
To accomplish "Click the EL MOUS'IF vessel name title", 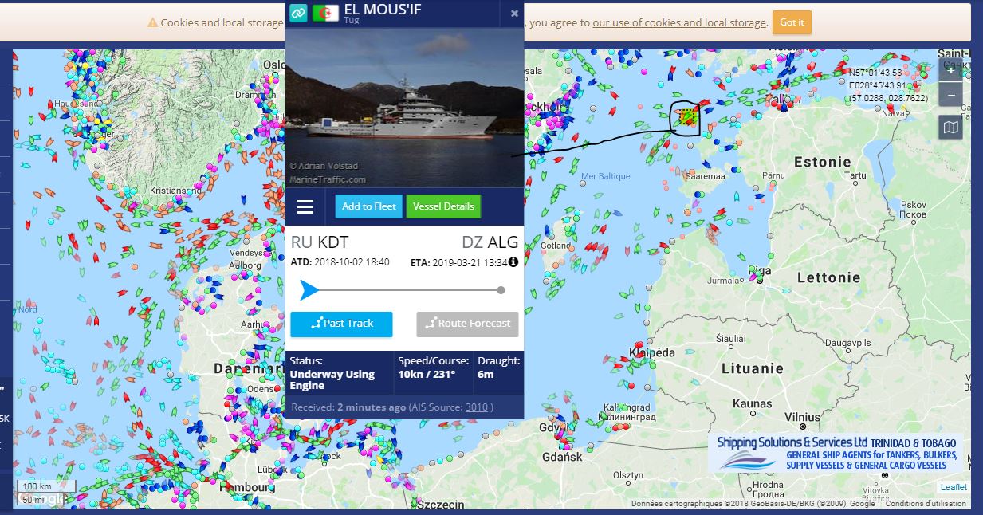I will coord(383,10).
